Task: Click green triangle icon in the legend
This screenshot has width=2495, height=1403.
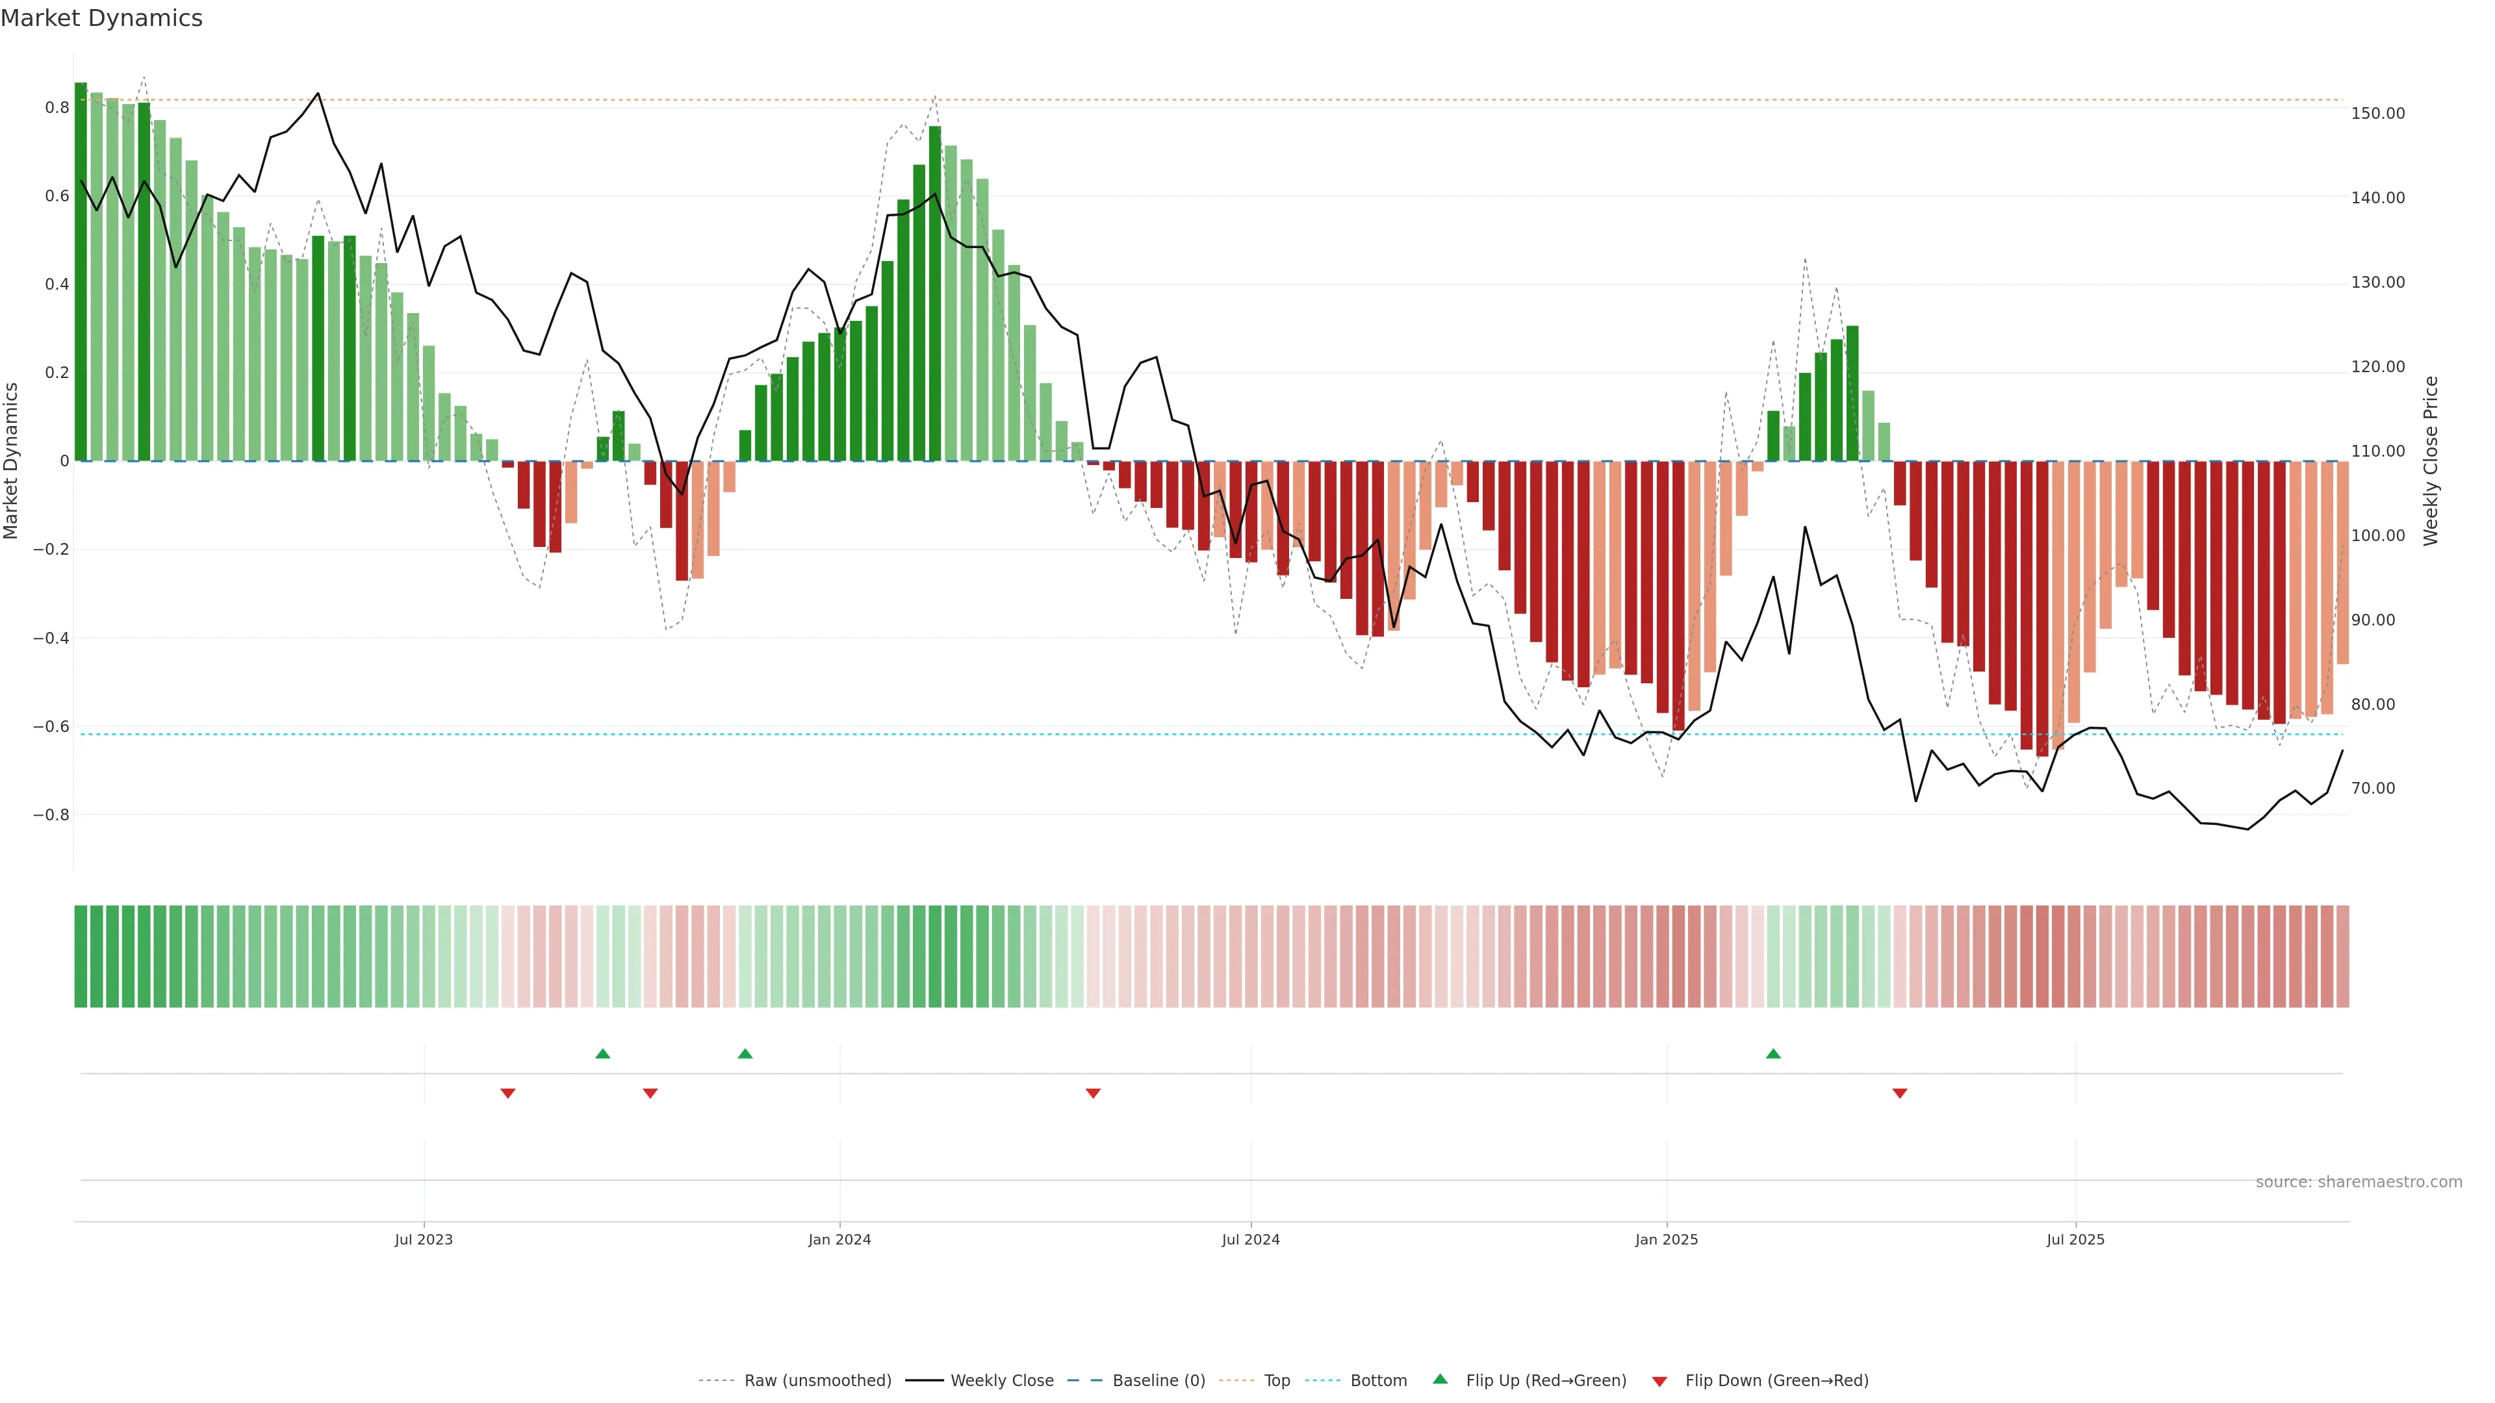Action: click(x=1440, y=1379)
